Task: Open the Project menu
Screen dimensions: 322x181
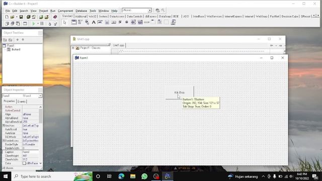Action: coord(43,11)
